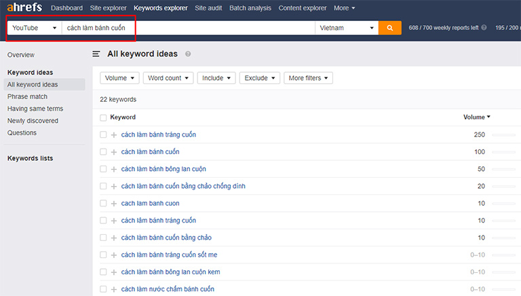Open keyword link 'cách làm bánh bông lan cuộn kem'
This screenshot has width=521, height=296.
click(170, 272)
